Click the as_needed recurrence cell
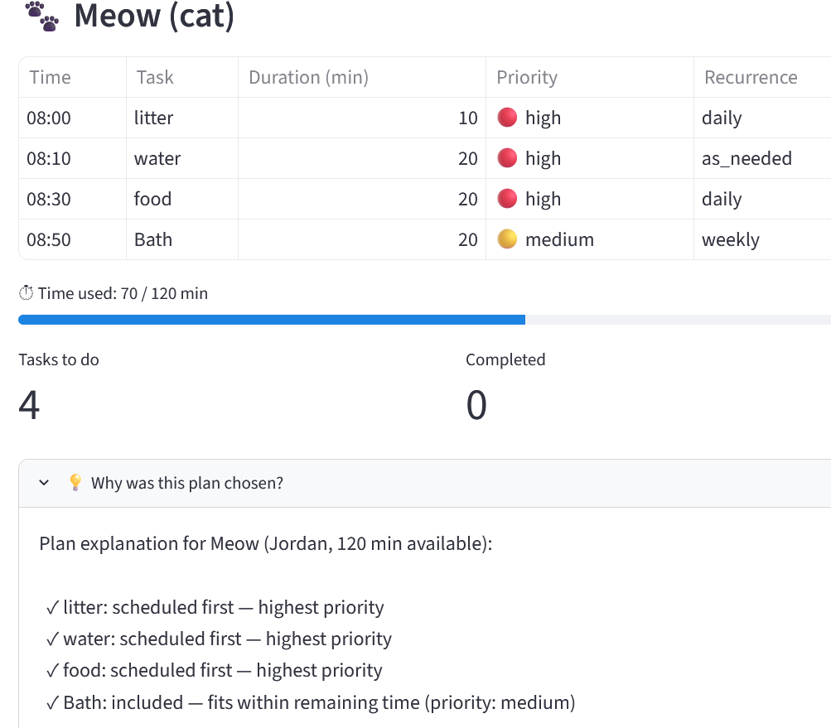The image size is (831, 728). (762, 158)
